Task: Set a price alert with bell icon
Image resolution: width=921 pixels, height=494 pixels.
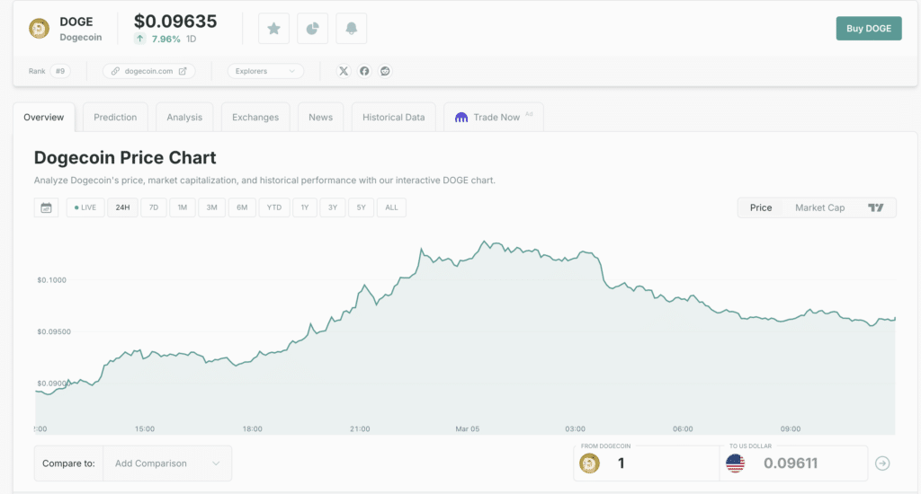Action: [351, 29]
